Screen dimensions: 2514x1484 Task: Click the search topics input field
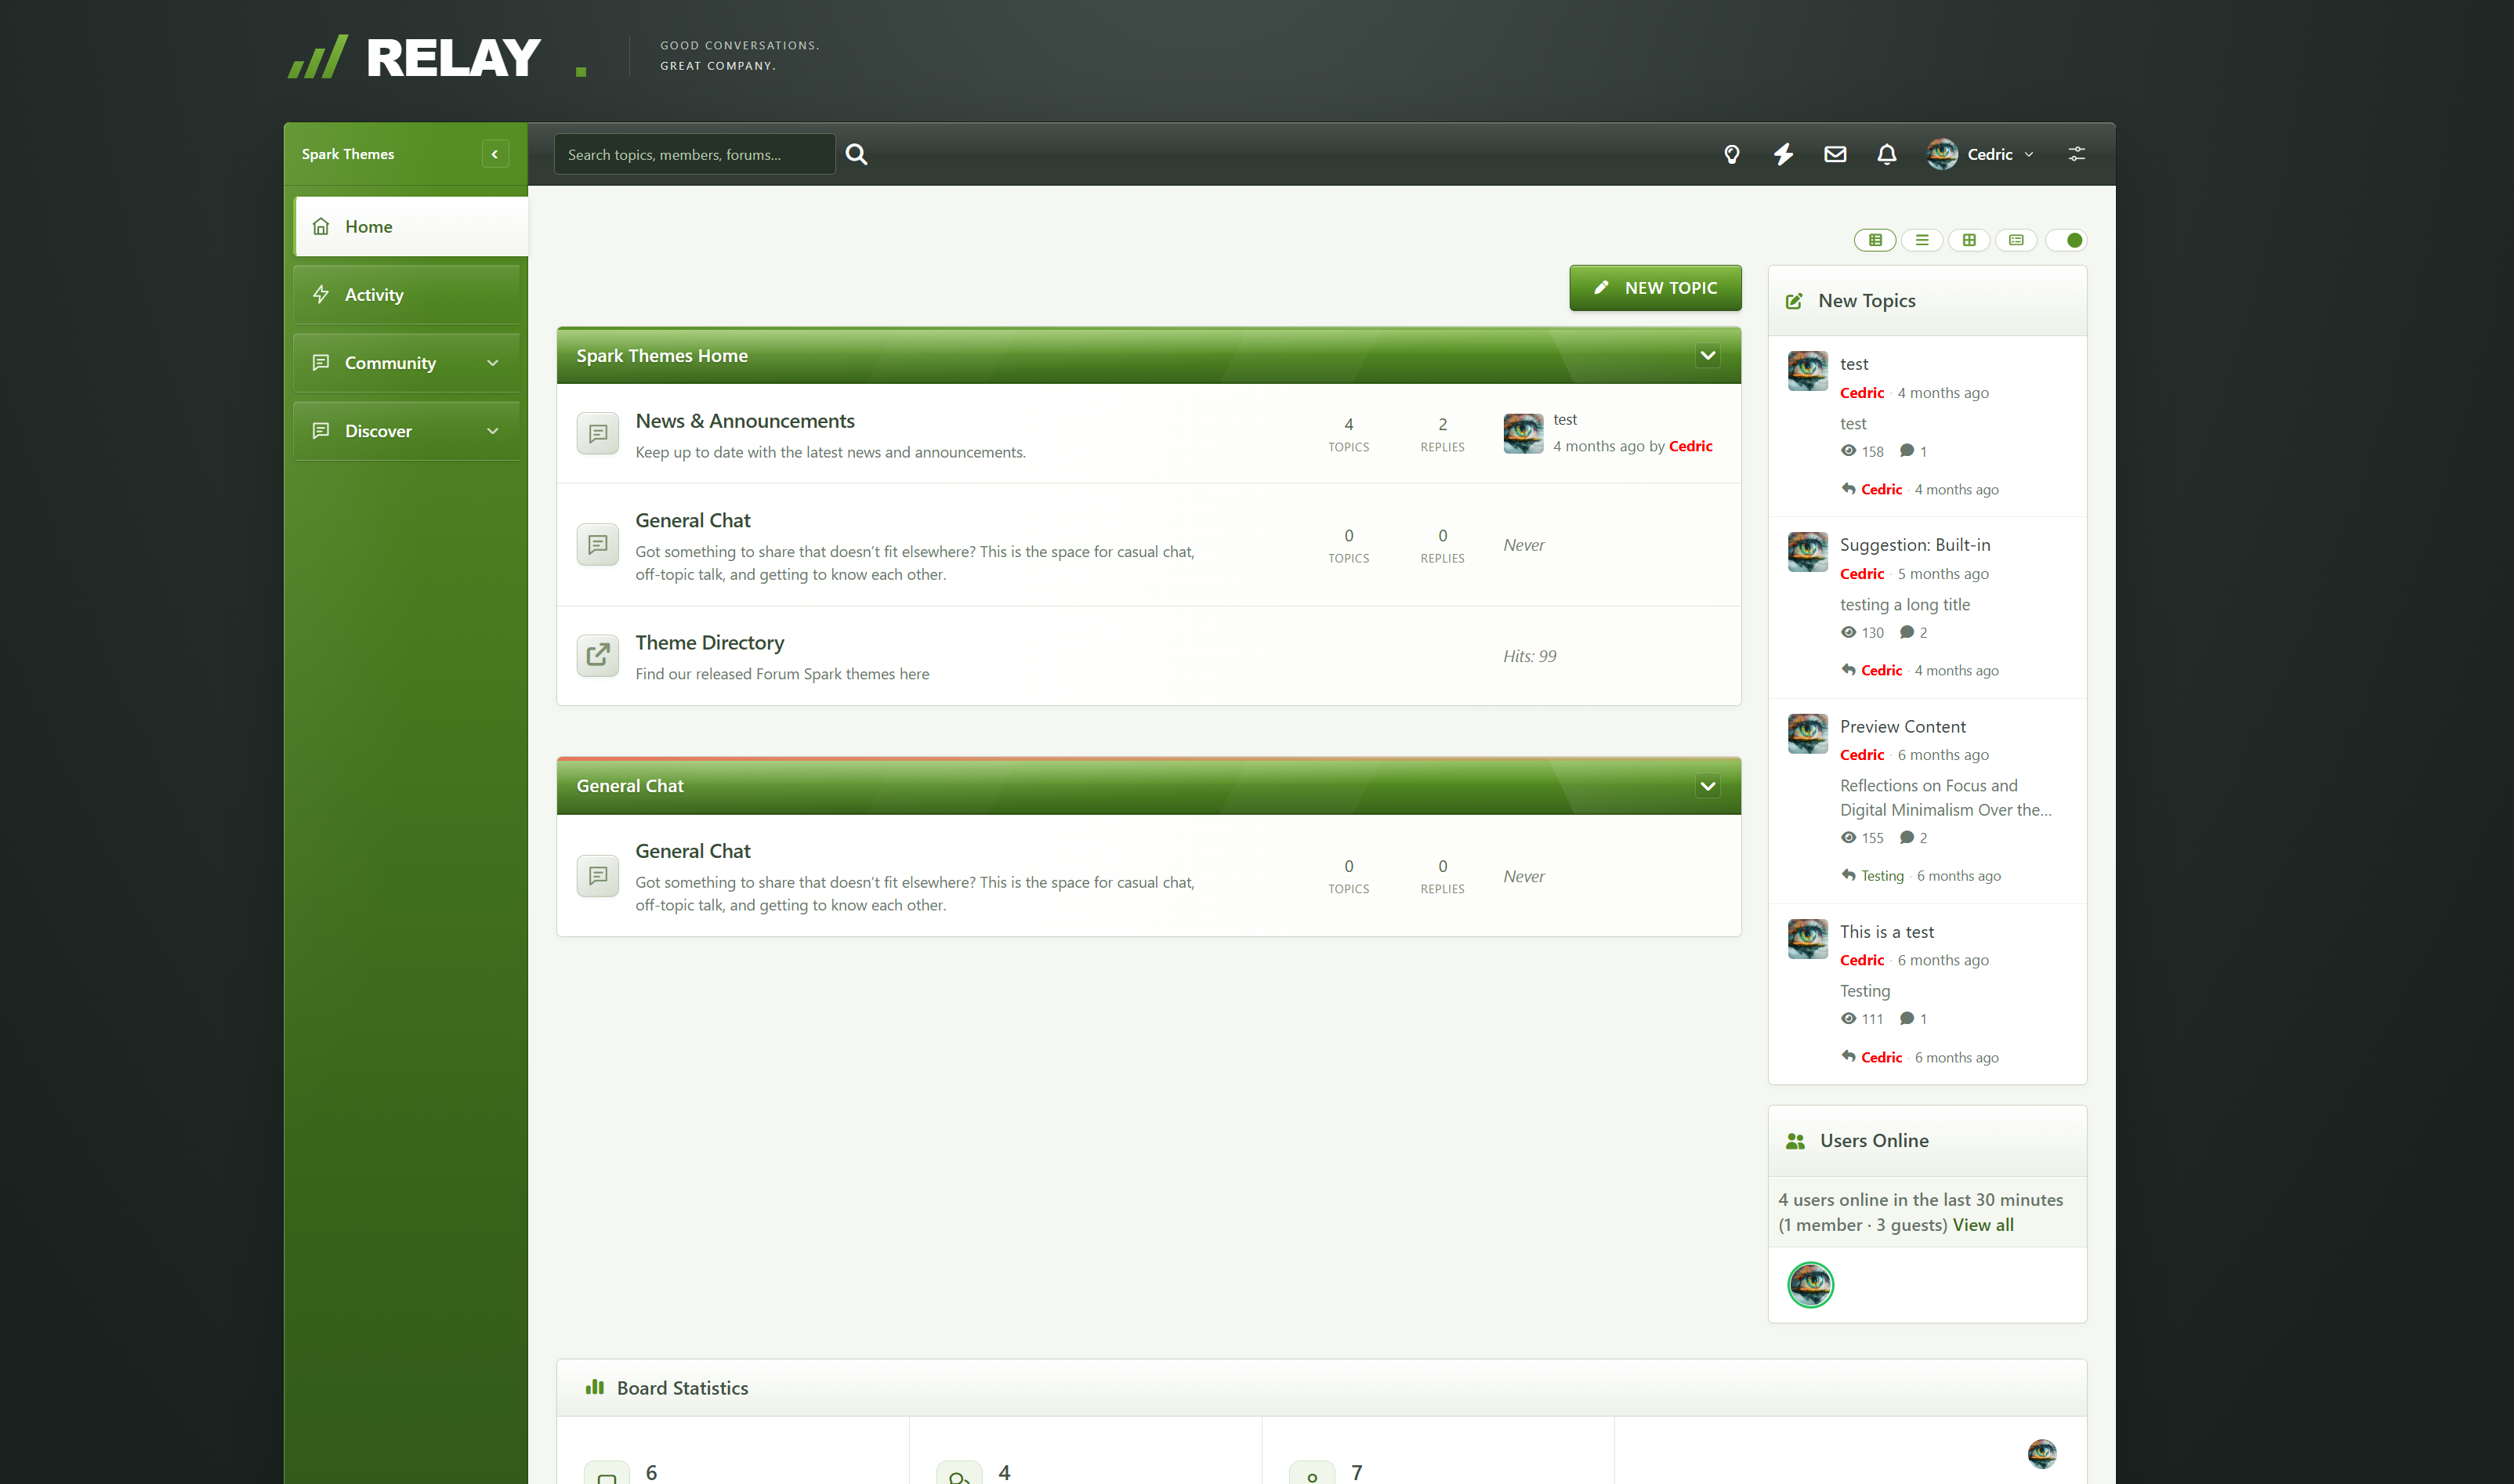click(694, 154)
